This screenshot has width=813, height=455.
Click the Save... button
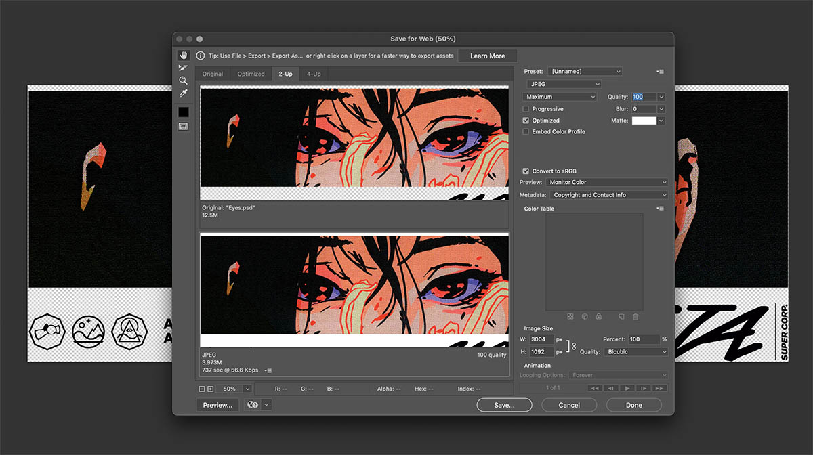tap(504, 405)
